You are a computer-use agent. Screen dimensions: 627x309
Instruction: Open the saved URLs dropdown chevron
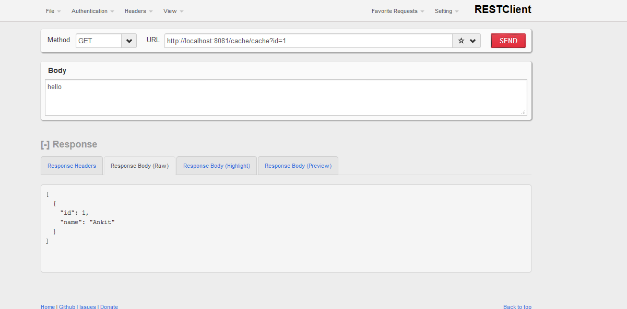(x=473, y=41)
